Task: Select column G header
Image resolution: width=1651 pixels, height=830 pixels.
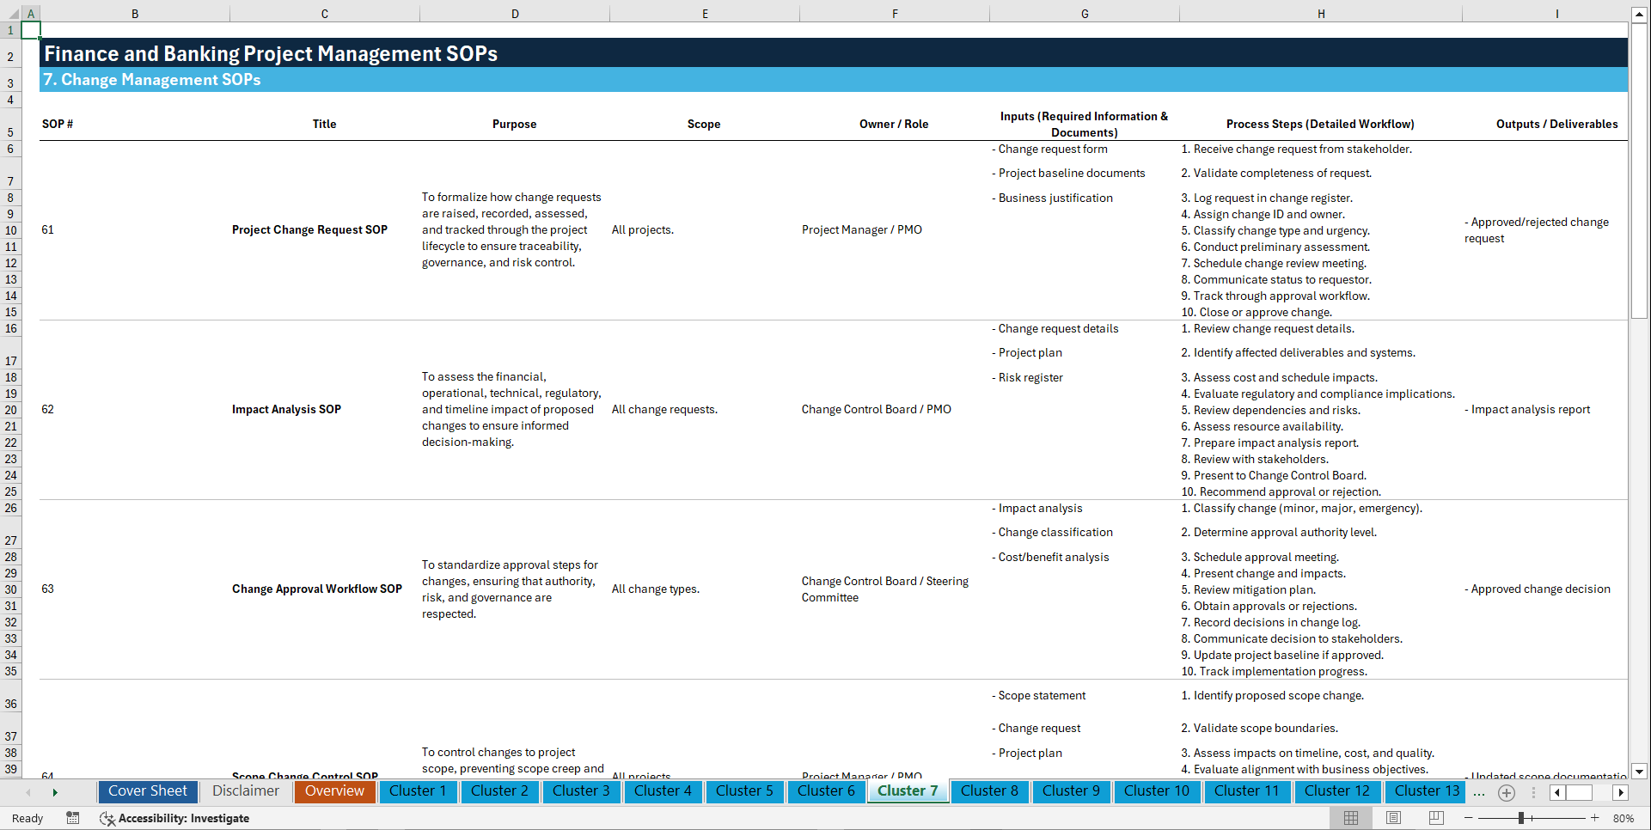Action: 1085,13
